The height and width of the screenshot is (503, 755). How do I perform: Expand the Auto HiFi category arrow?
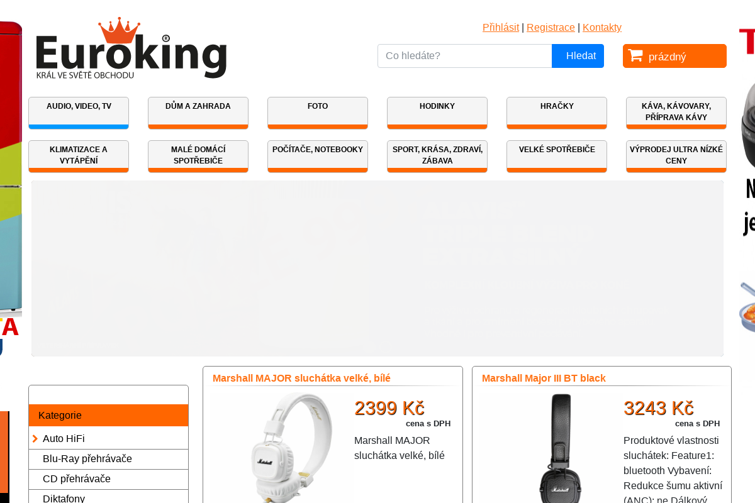tap(35, 439)
